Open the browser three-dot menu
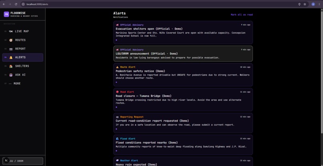 319,4
